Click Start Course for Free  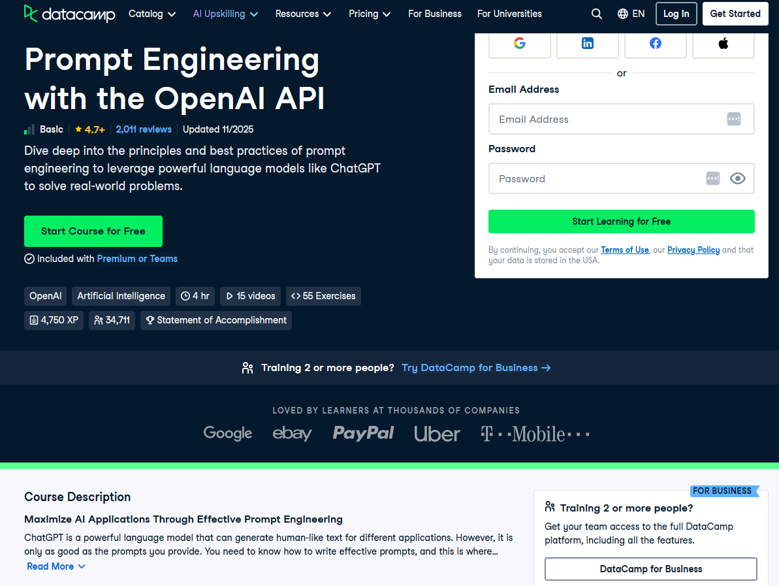click(93, 231)
